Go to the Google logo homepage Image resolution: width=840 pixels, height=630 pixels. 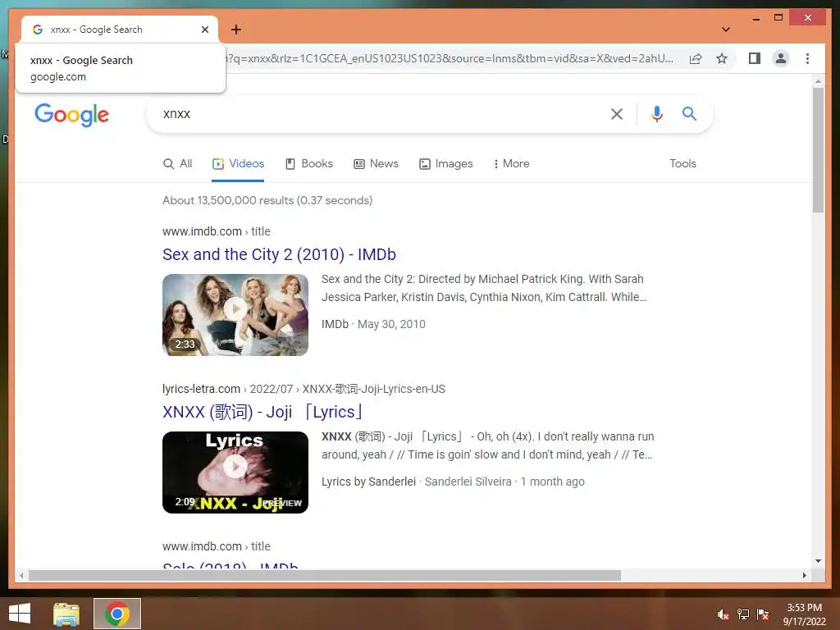72,115
